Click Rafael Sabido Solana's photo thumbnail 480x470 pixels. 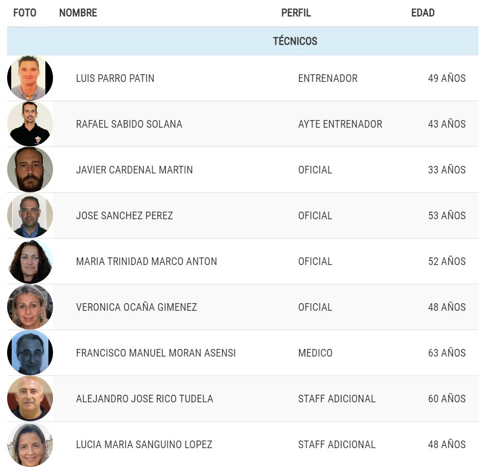coord(30,124)
